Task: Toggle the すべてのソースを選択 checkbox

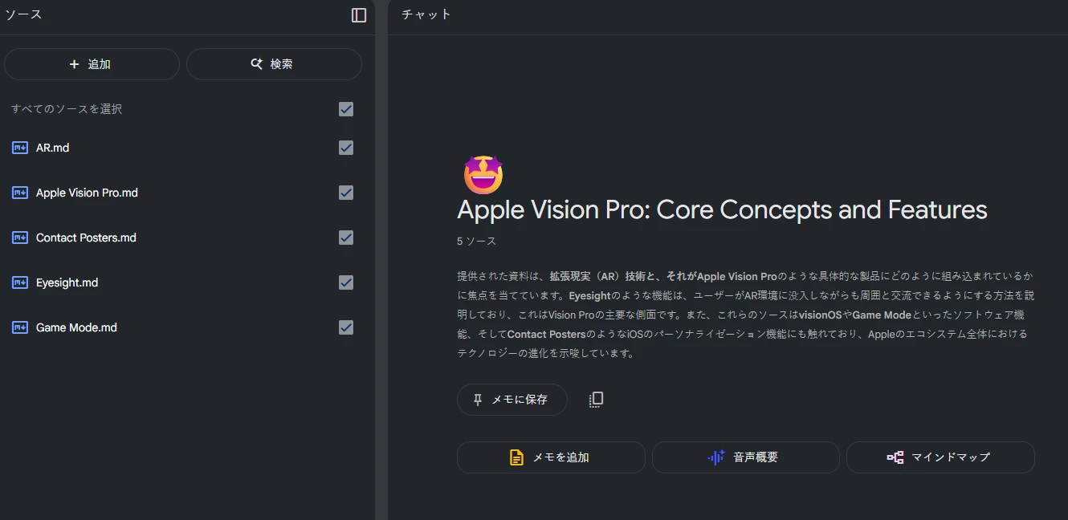Action: click(346, 109)
